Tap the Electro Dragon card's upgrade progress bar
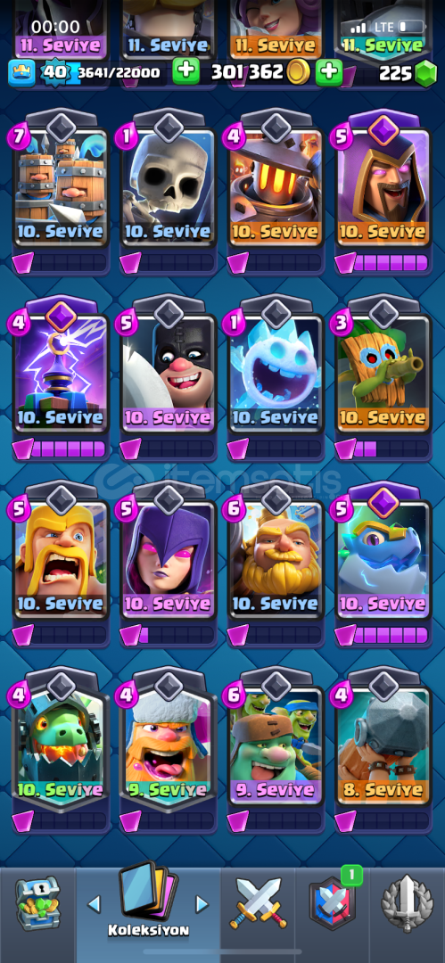The image size is (445, 963). click(x=391, y=635)
